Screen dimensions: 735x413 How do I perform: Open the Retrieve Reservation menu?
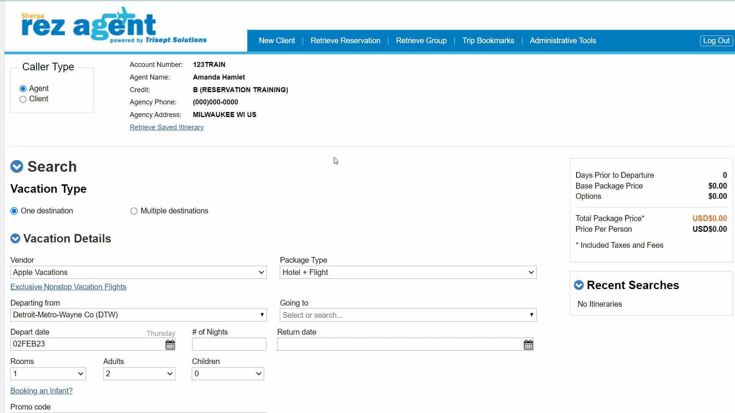coord(345,41)
